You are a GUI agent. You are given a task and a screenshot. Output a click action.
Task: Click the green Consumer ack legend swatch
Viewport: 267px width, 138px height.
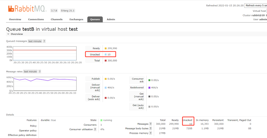[x=149, y=80]
